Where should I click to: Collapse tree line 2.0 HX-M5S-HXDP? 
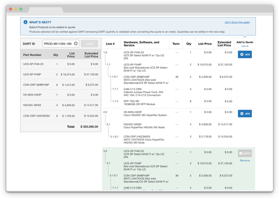(x=105, y=112)
